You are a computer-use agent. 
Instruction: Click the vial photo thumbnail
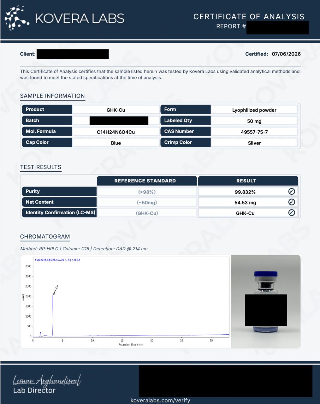pyautogui.click(x=266, y=302)
